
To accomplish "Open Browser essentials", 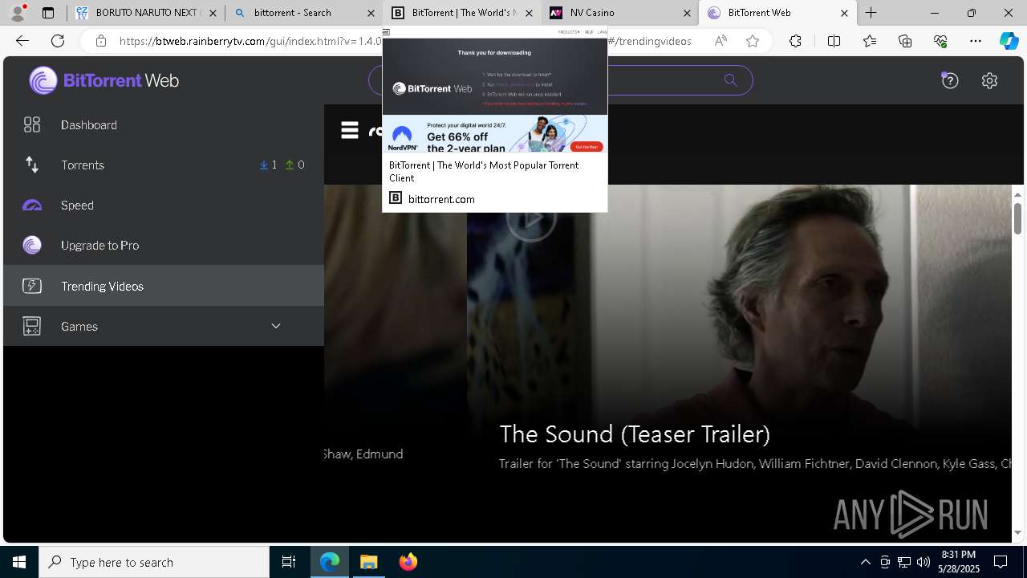I will pyautogui.click(x=940, y=41).
